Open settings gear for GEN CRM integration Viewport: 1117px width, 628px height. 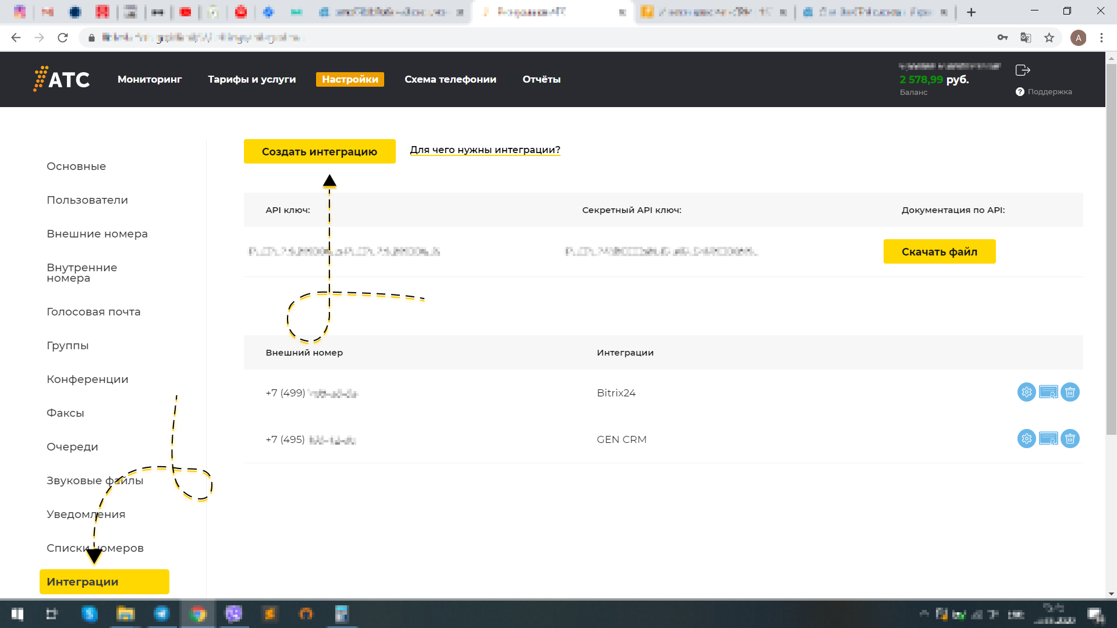coord(1026,439)
